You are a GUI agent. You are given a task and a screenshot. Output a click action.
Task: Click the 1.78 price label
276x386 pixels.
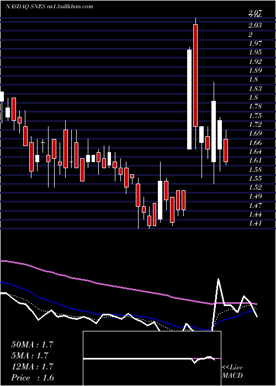point(255,107)
